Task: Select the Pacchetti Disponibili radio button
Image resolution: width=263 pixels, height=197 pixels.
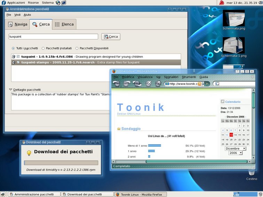Action: pos(77,48)
